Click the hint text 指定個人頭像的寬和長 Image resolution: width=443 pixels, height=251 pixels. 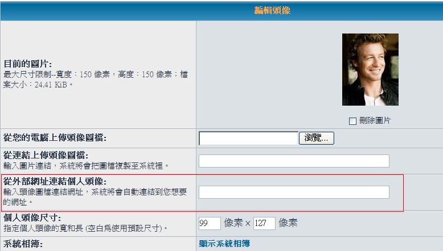[85, 228]
